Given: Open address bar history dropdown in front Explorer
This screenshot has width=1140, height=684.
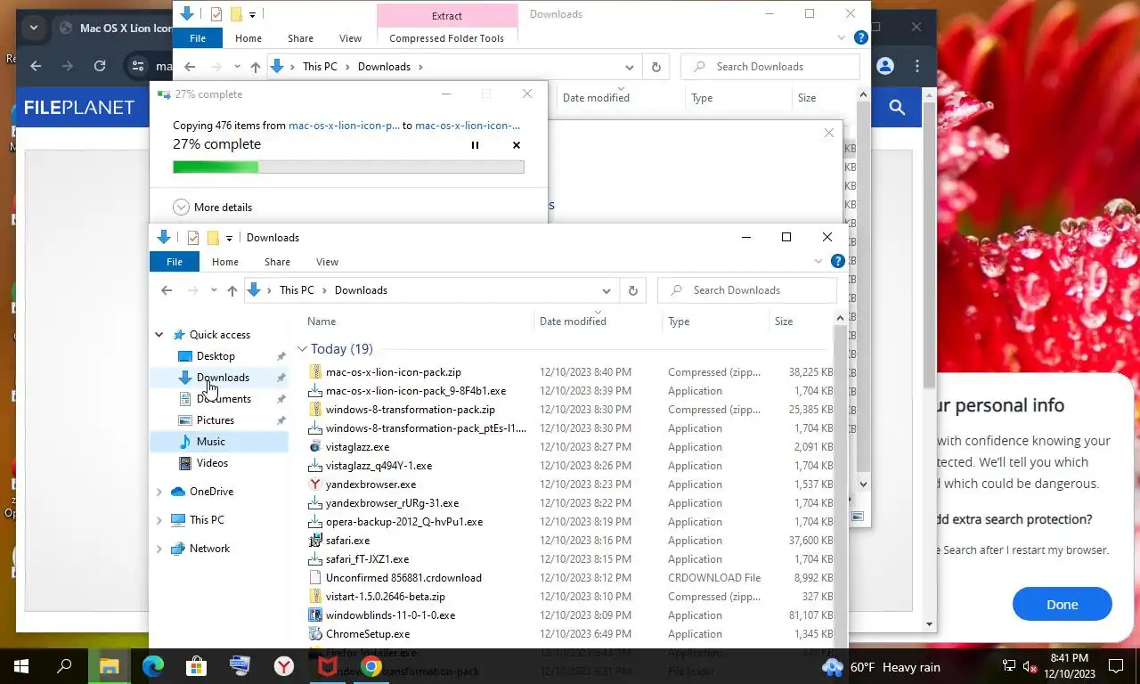Looking at the screenshot, I should [607, 290].
